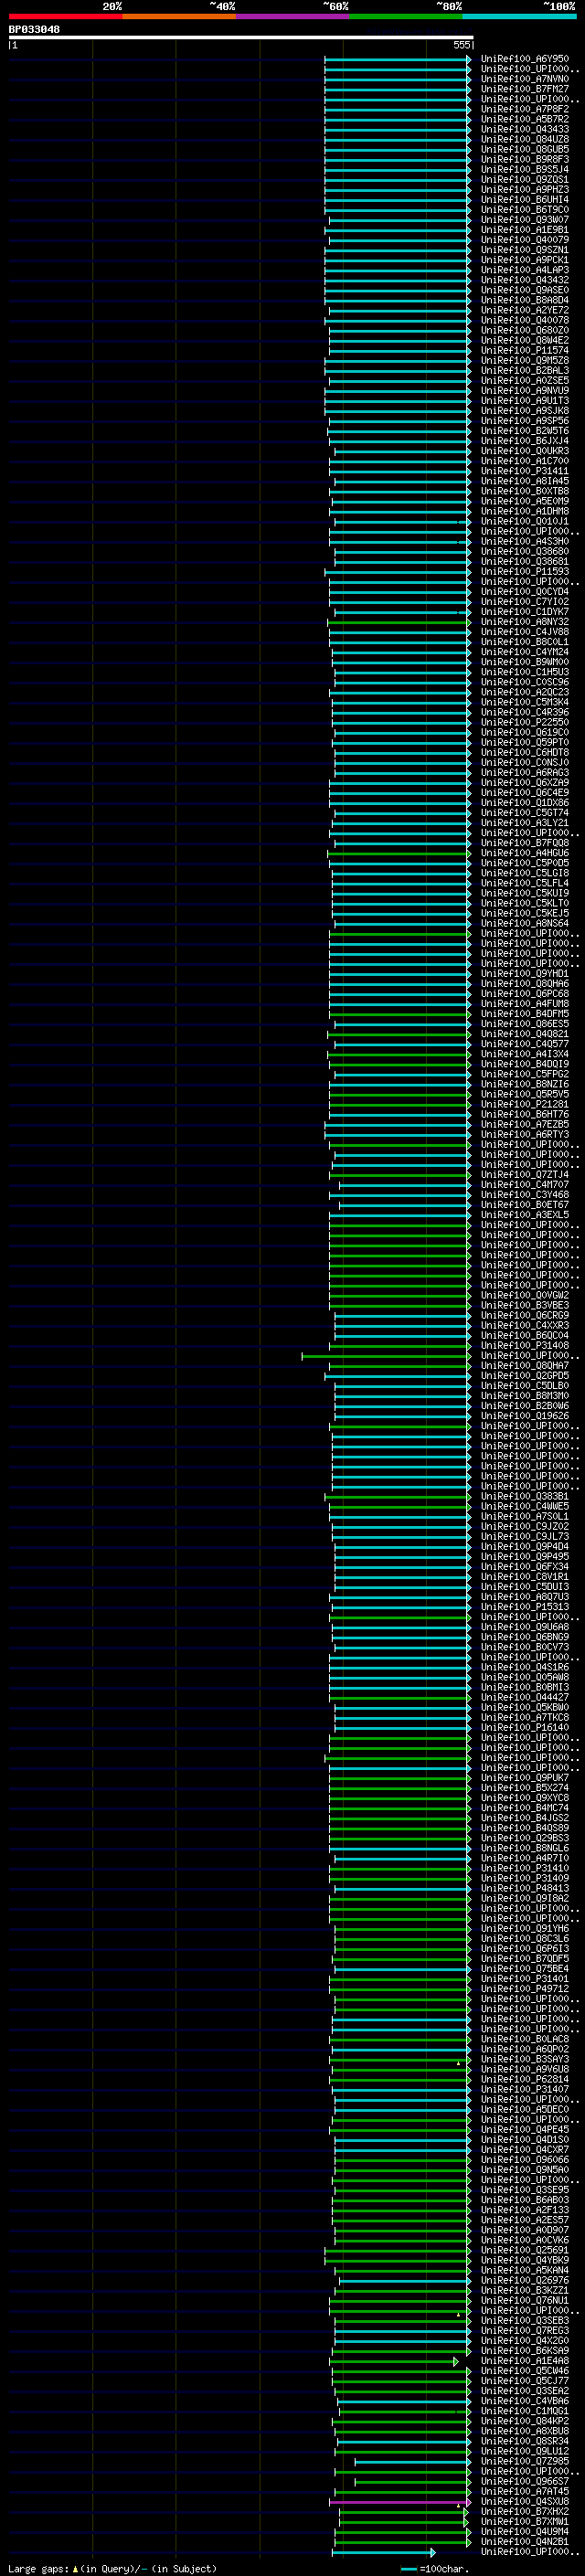Select label UniRef100_Q619C0
Screen dimensions: 585x2576
point(524,732)
